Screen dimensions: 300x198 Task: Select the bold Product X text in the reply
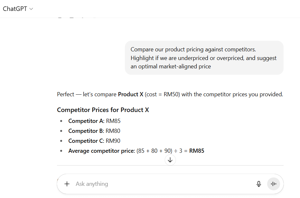point(130,94)
